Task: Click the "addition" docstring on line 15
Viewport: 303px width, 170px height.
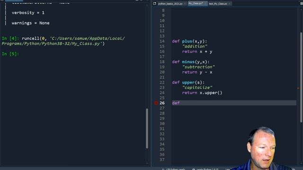Action: (195, 46)
